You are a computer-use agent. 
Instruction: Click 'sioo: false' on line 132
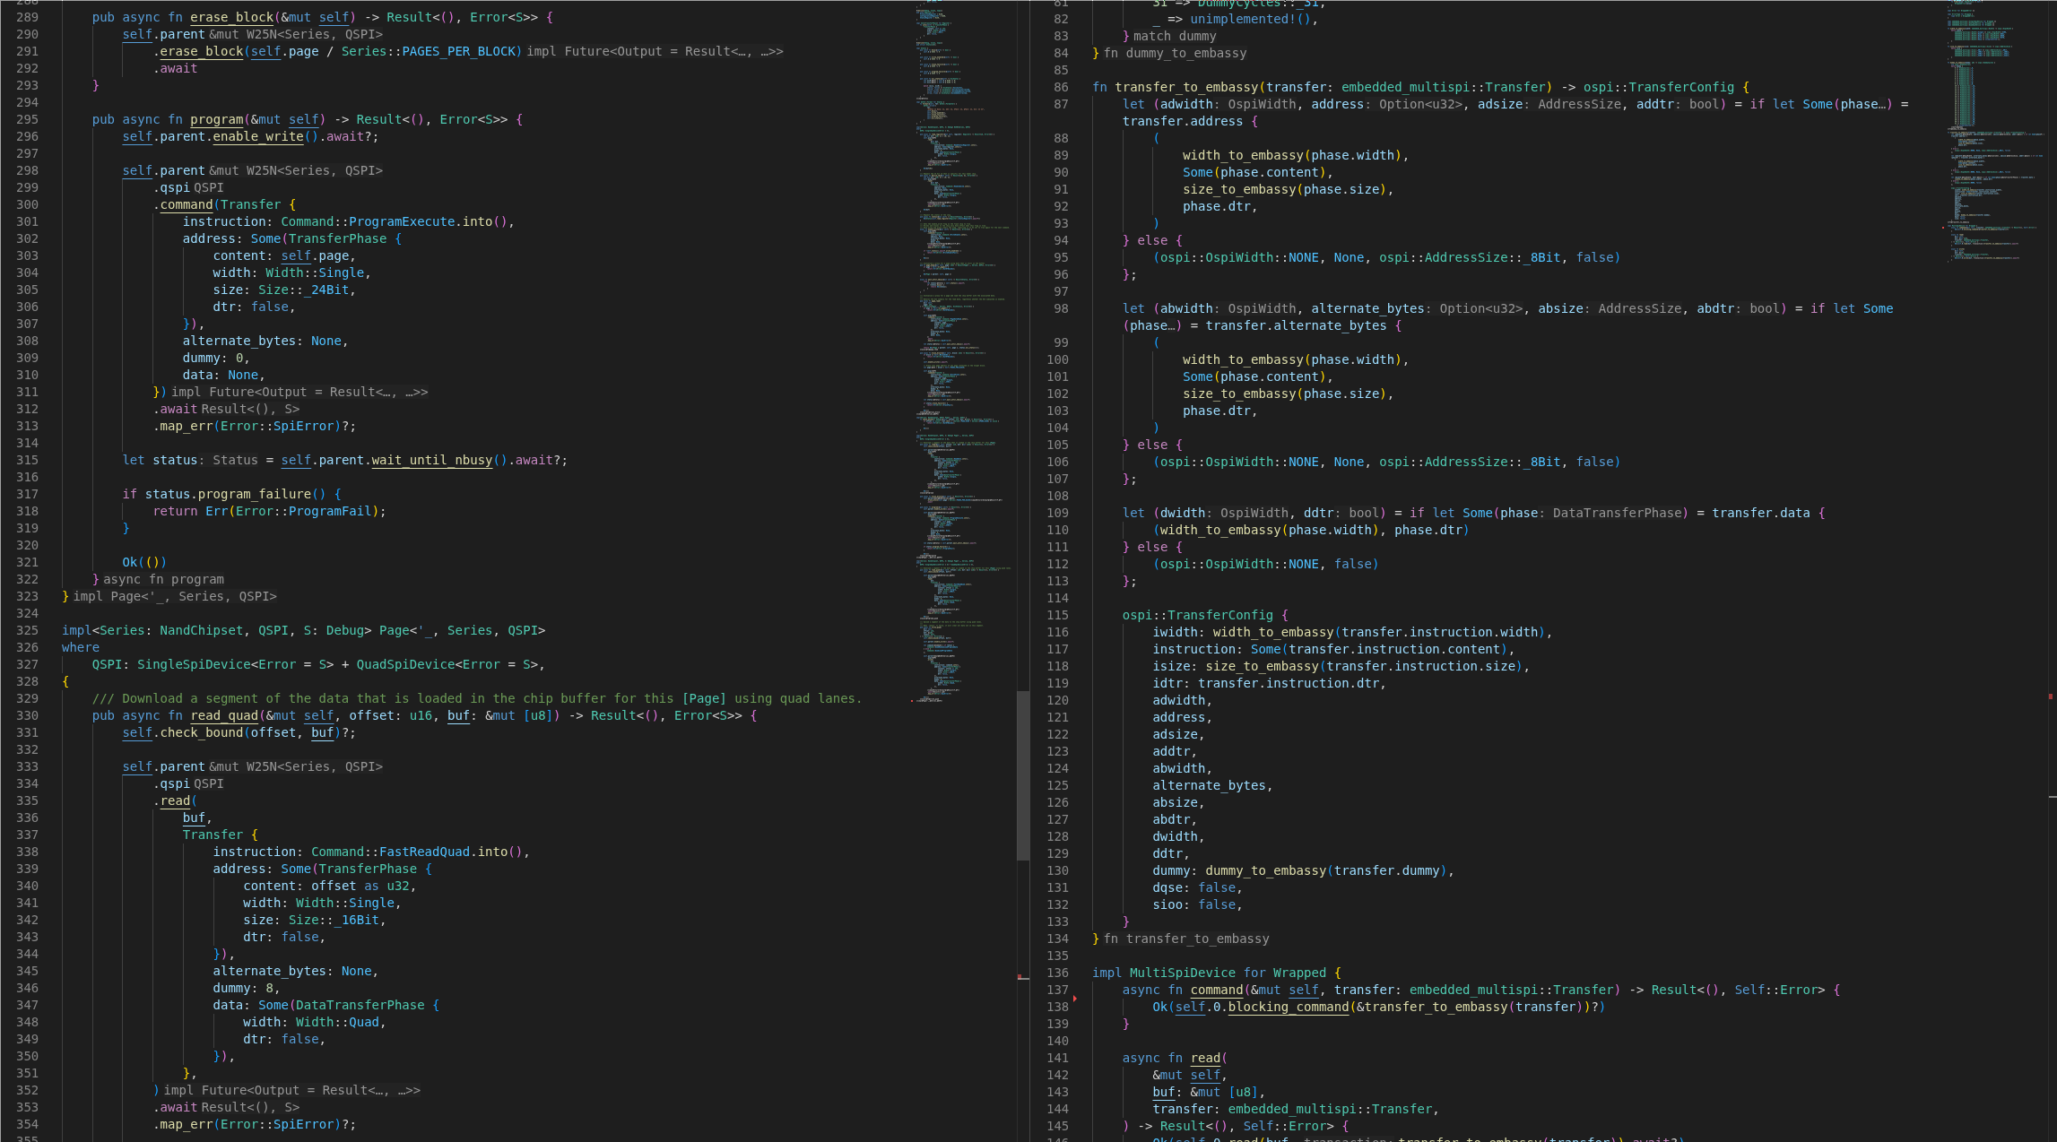pos(1193,904)
